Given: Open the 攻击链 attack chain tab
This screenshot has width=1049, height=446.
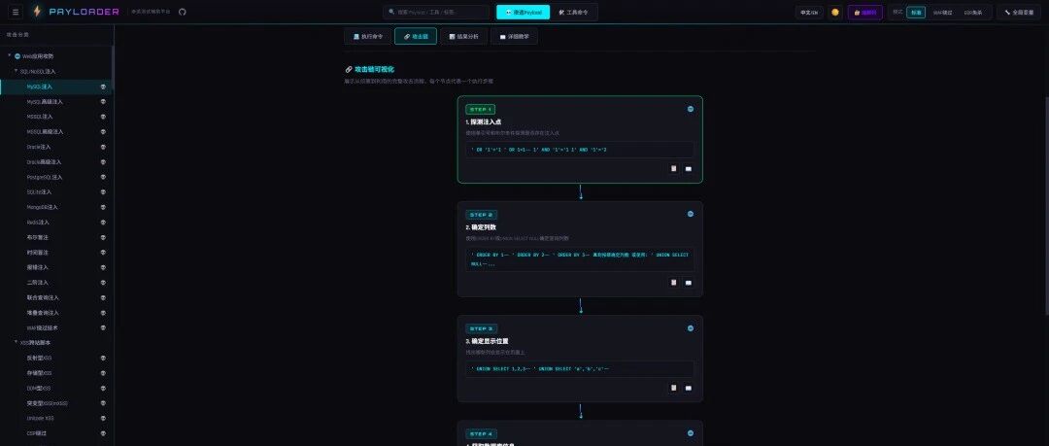Looking at the screenshot, I should point(416,36).
